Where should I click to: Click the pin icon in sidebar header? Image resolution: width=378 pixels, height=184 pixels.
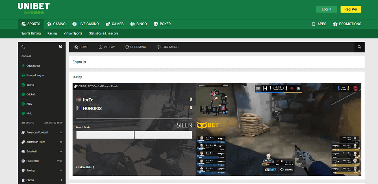(61, 47)
